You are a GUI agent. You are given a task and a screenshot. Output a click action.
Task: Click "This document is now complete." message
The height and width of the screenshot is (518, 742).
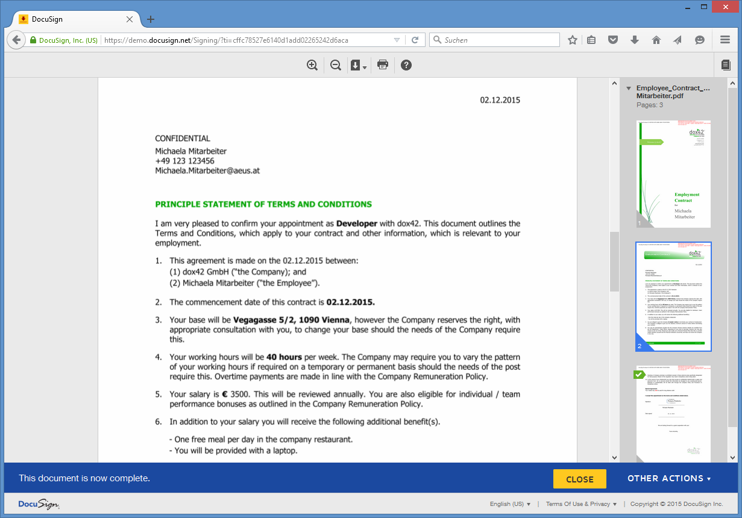[84, 478]
